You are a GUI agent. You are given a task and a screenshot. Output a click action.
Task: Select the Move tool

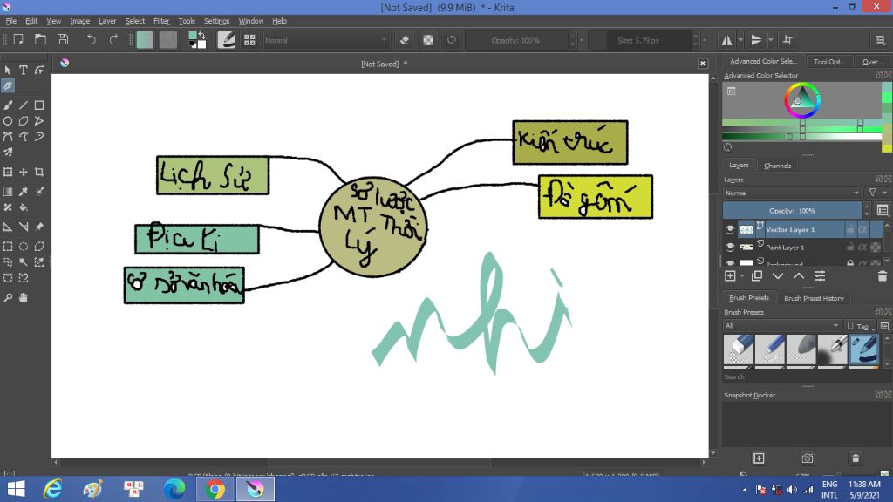tap(24, 172)
